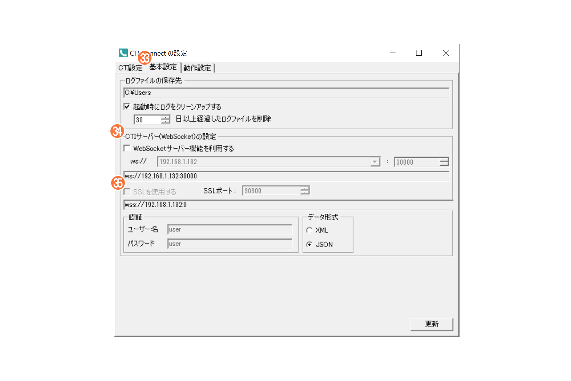Click orange callout marker 35

tap(118, 183)
